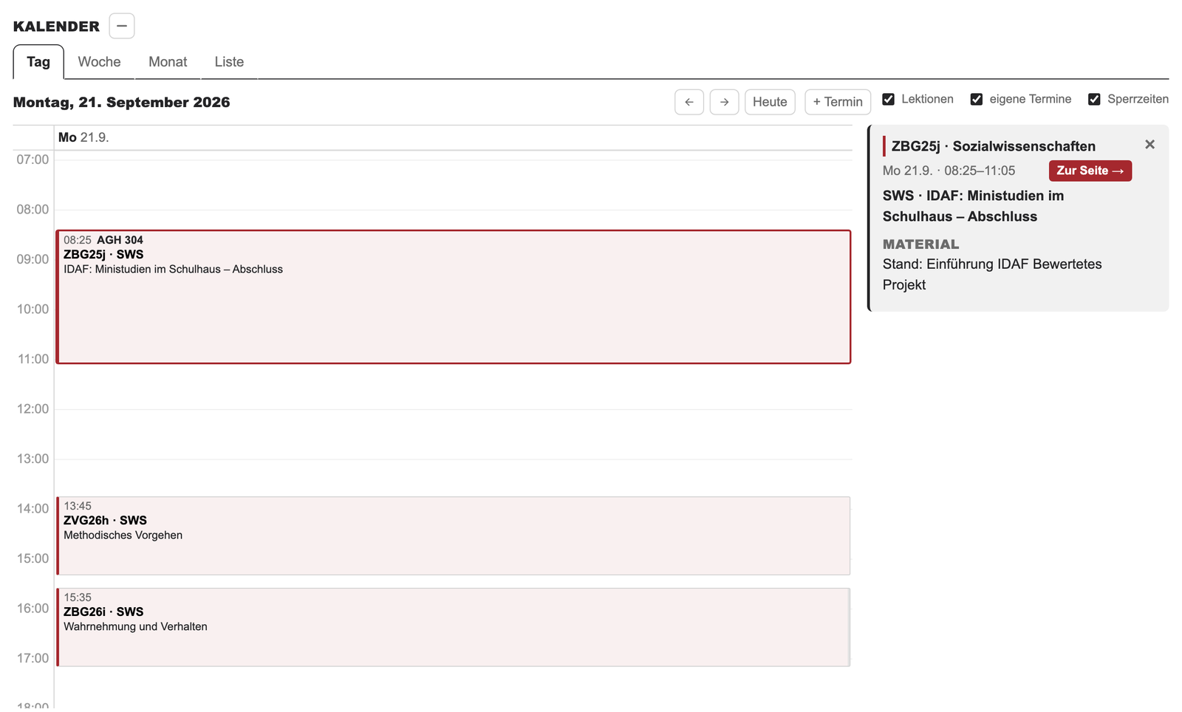Screen dimensions: 1182x712
Task: Toggle the Lektionen checkbox
Action: (889, 99)
